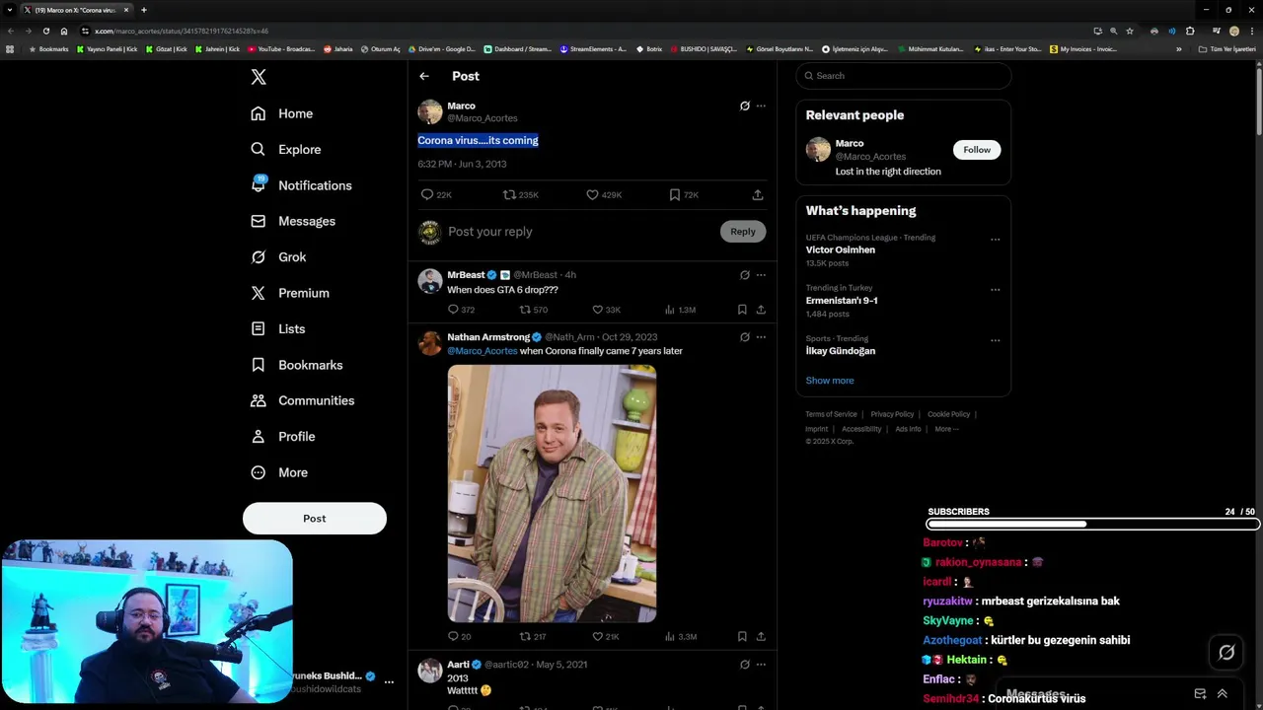Open Communities in the sidebar
1263x710 pixels.
pyautogui.click(x=303, y=400)
